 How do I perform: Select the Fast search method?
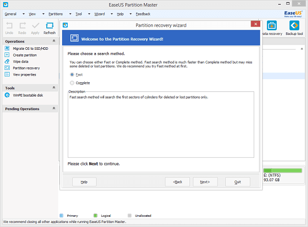[x=72, y=75]
